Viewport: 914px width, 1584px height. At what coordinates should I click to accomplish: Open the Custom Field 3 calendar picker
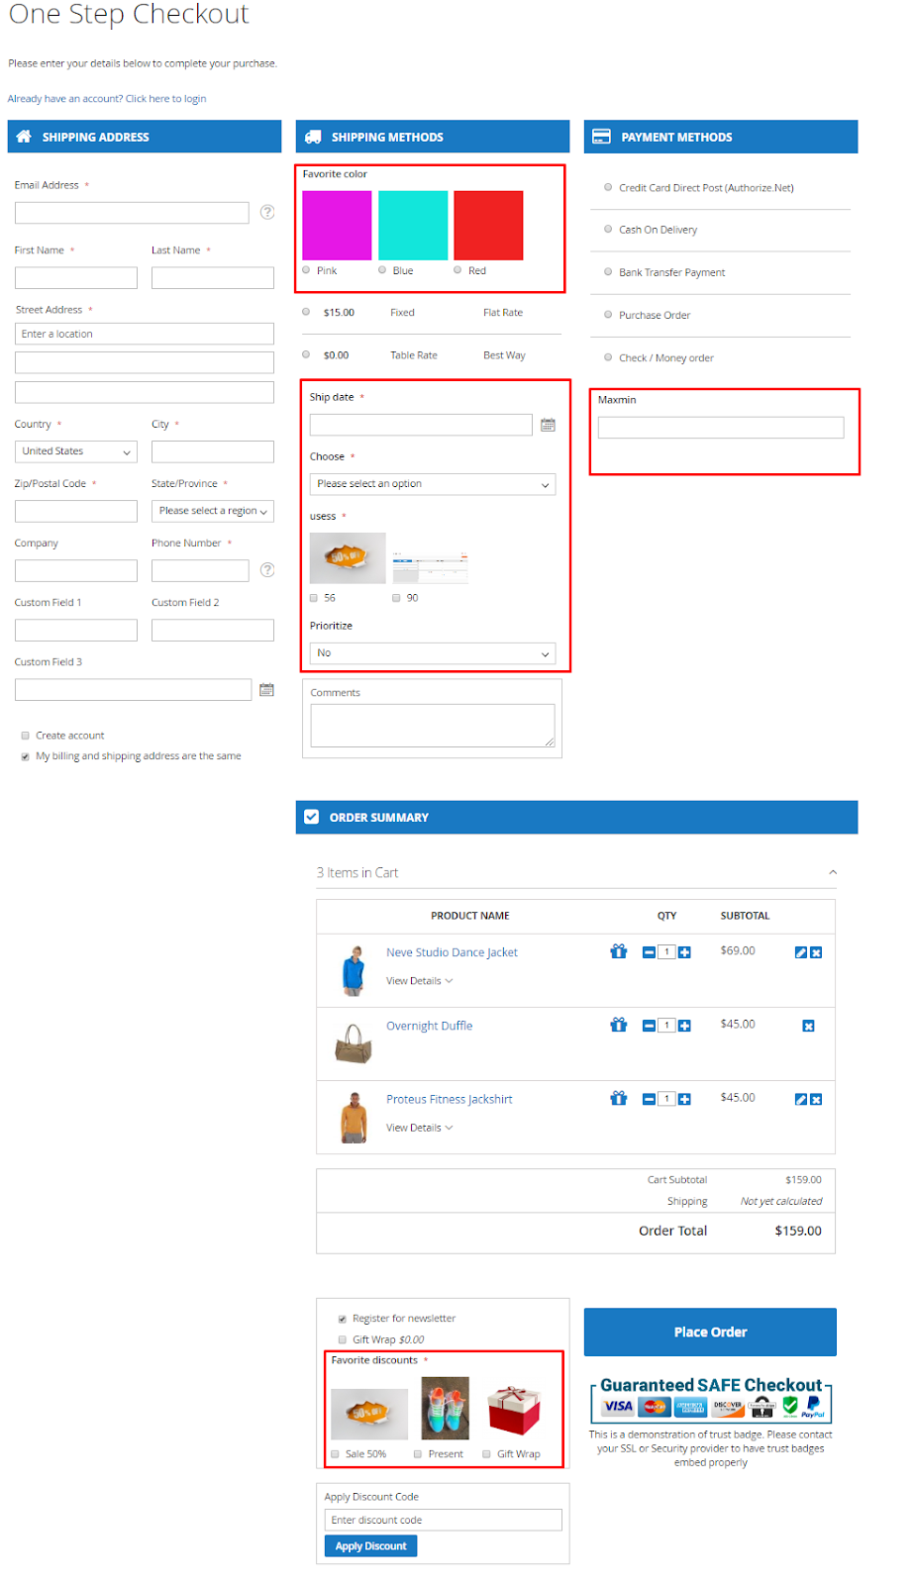coord(266,690)
